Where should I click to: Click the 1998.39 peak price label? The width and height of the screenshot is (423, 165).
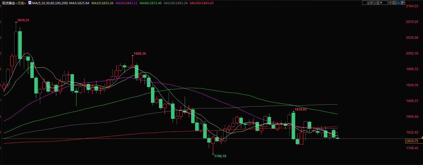(x=140, y=54)
